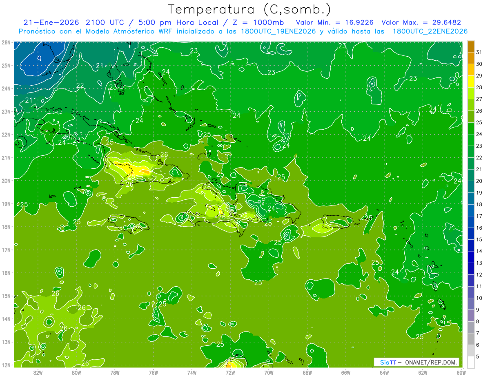Click the 13 label on the color scale
The image size is (490, 378).
tap(479, 263)
